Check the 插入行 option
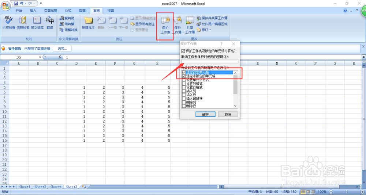Image resolution: width=366 pixels, height=195 pixels. point(184,95)
